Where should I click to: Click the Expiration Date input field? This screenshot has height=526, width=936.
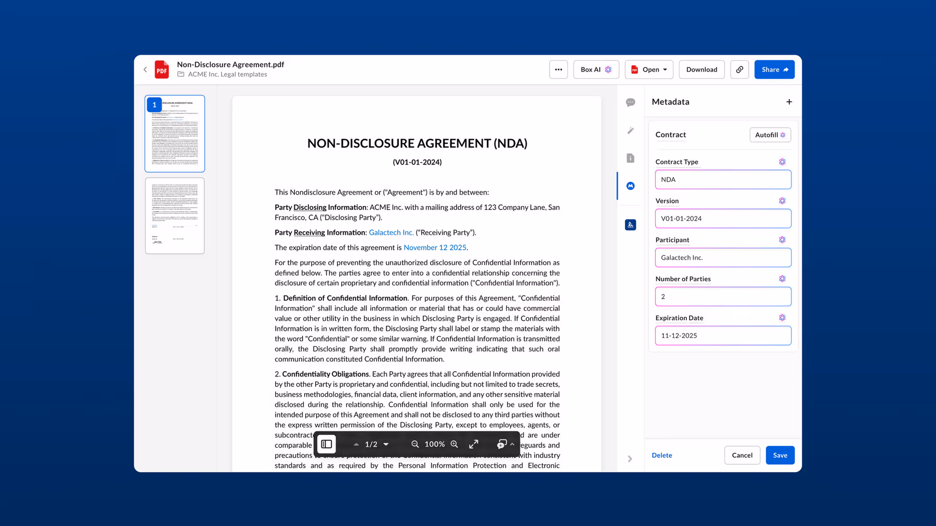point(723,335)
